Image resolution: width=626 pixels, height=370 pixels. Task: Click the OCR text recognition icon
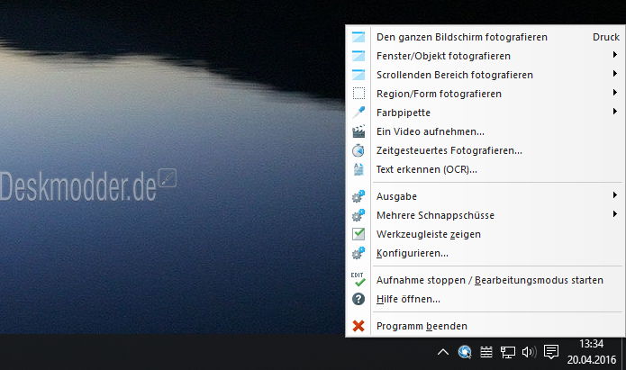358,169
